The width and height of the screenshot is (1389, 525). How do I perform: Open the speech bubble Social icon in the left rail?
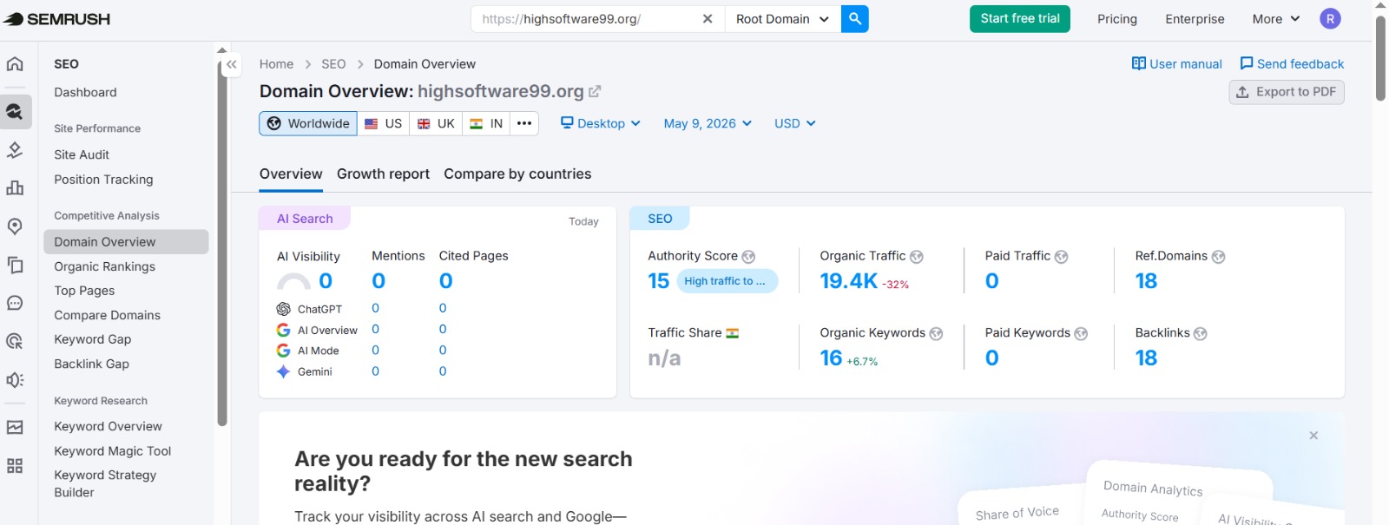(x=15, y=303)
